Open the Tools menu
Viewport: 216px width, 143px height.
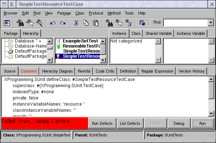[129, 13]
